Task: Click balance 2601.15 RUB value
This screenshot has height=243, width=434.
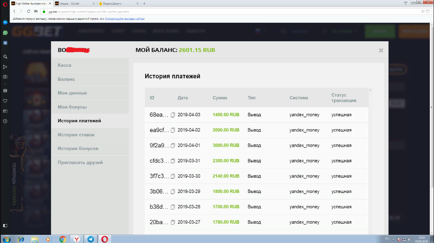Action: [x=197, y=50]
